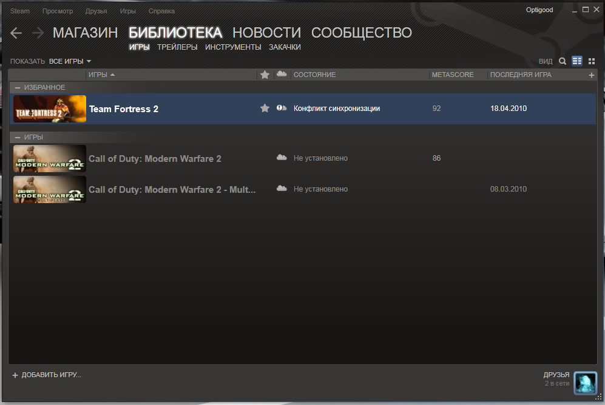This screenshot has height=405, width=605.
Task: Click metascore 92 value
Action: pyautogui.click(x=436, y=109)
